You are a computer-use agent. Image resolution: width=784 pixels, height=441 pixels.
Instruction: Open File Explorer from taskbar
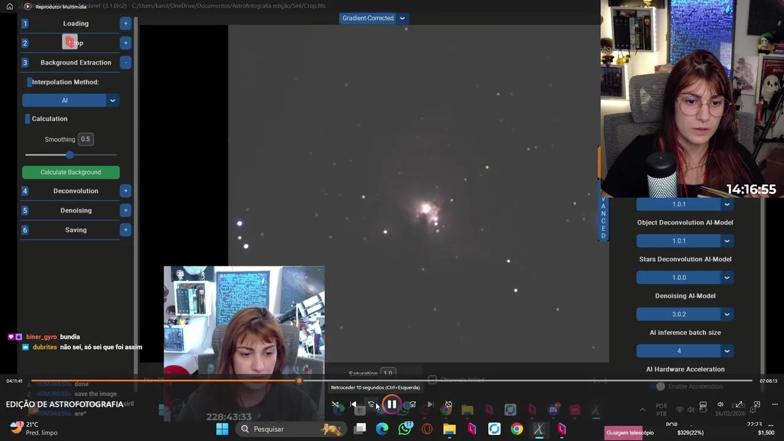pyautogui.click(x=450, y=429)
